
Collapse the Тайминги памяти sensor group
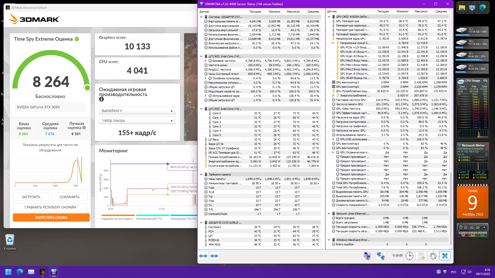pos(201,175)
